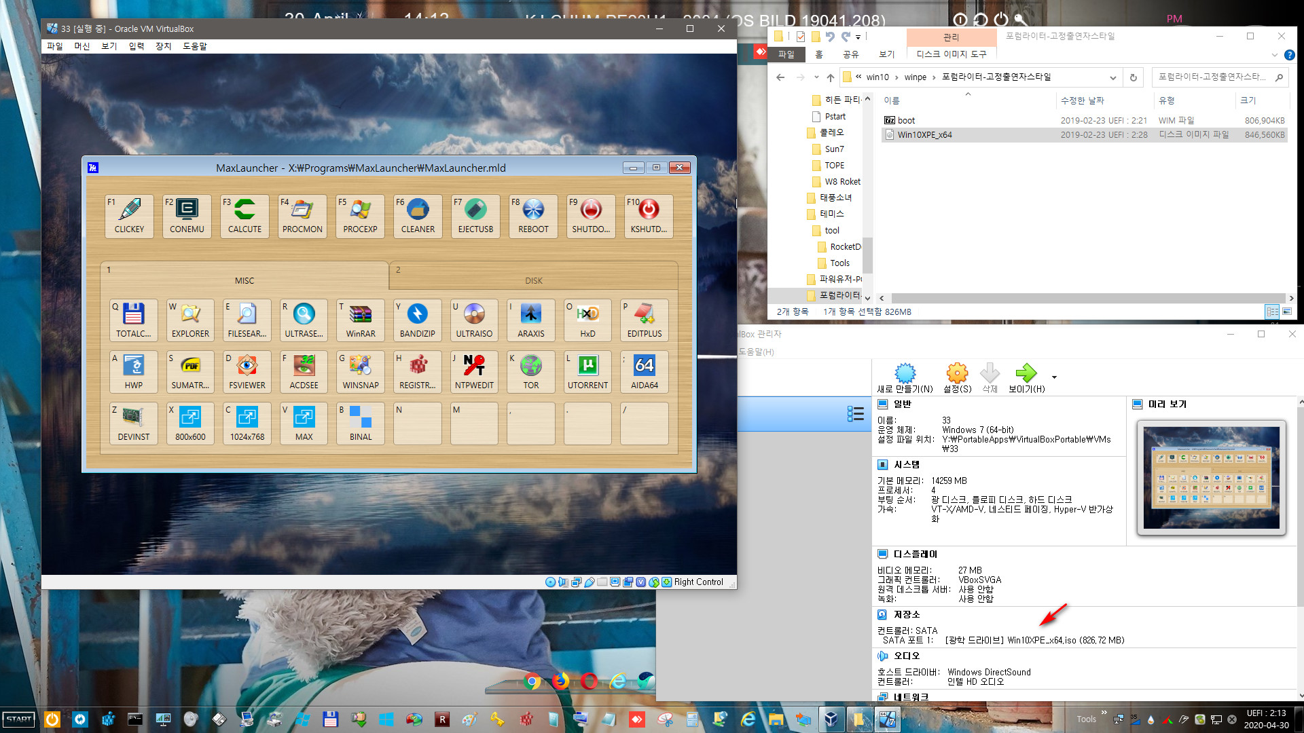Open FSVIEWER image viewer
Viewport: 1304px width, 733px height.
(247, 372)
